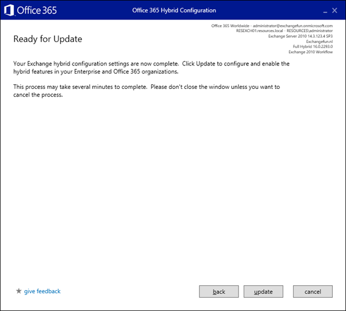The height and width of the screenshot is (311, 346).
Task: Click the Office 365 logo icon
Action: point(9,10)
